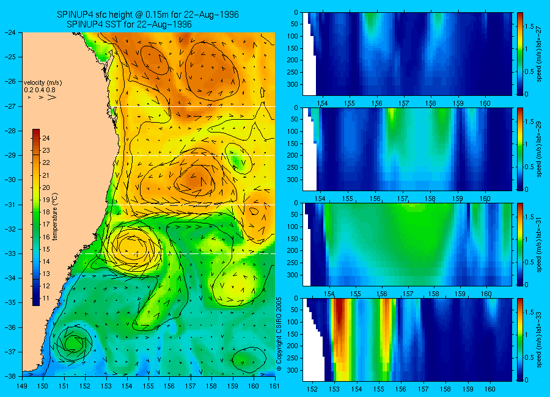Click the 'temperature (°C)' vertical label
This screenshot has width=550, height=397.
tap(55, 217)
